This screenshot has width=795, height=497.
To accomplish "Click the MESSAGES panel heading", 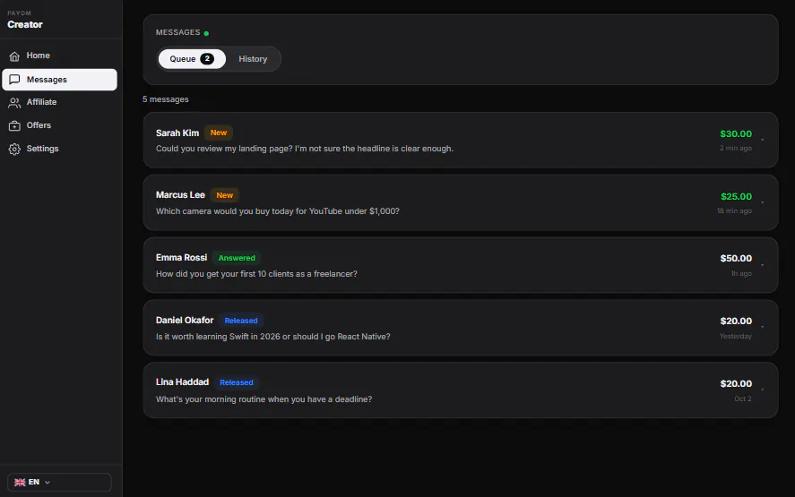I will [178, 32].
